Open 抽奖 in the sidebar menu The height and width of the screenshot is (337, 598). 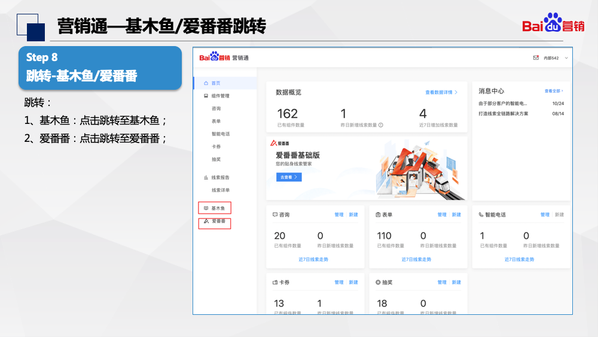click(x=216, y=159)
